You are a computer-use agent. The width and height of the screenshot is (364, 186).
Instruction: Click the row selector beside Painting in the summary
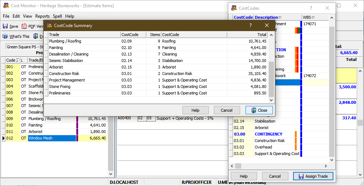point(46,48)
